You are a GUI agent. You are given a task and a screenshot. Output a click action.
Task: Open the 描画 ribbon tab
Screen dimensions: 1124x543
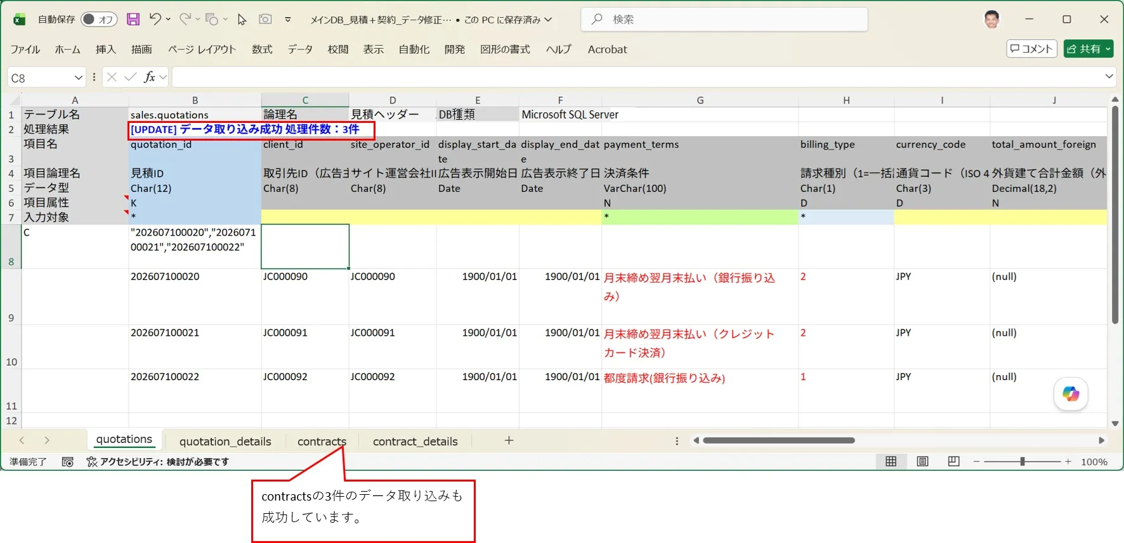pyautogui.click(x=141, y=49)
